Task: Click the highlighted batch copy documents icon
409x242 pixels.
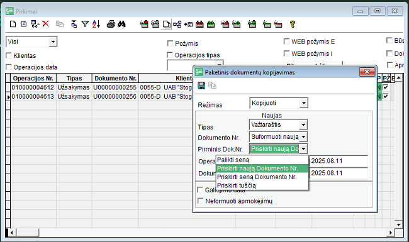Action: (166, 25)
